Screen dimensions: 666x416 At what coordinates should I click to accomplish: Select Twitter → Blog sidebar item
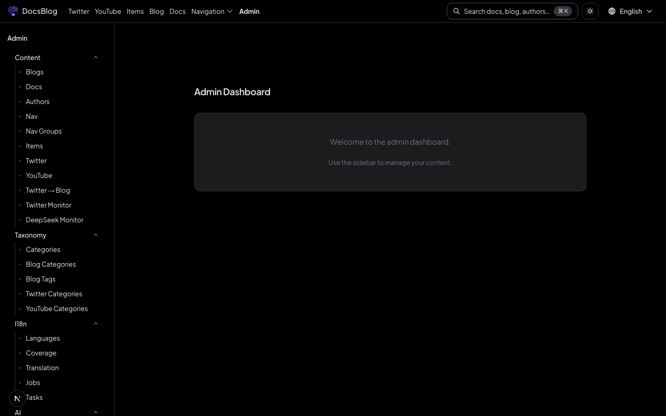click(48, 190)
